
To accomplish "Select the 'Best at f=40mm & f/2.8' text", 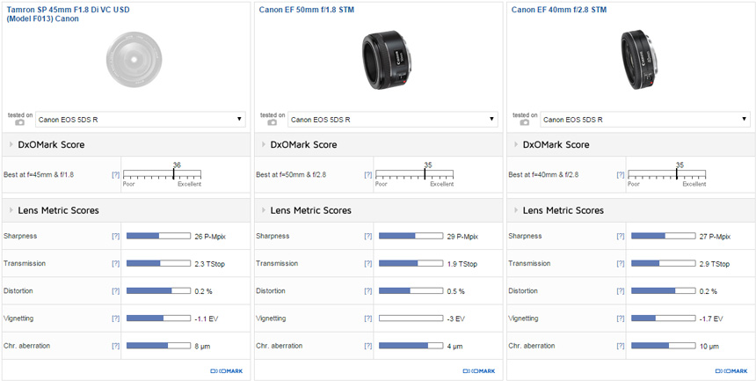I will pyautogui.click(x=544, y=175).
